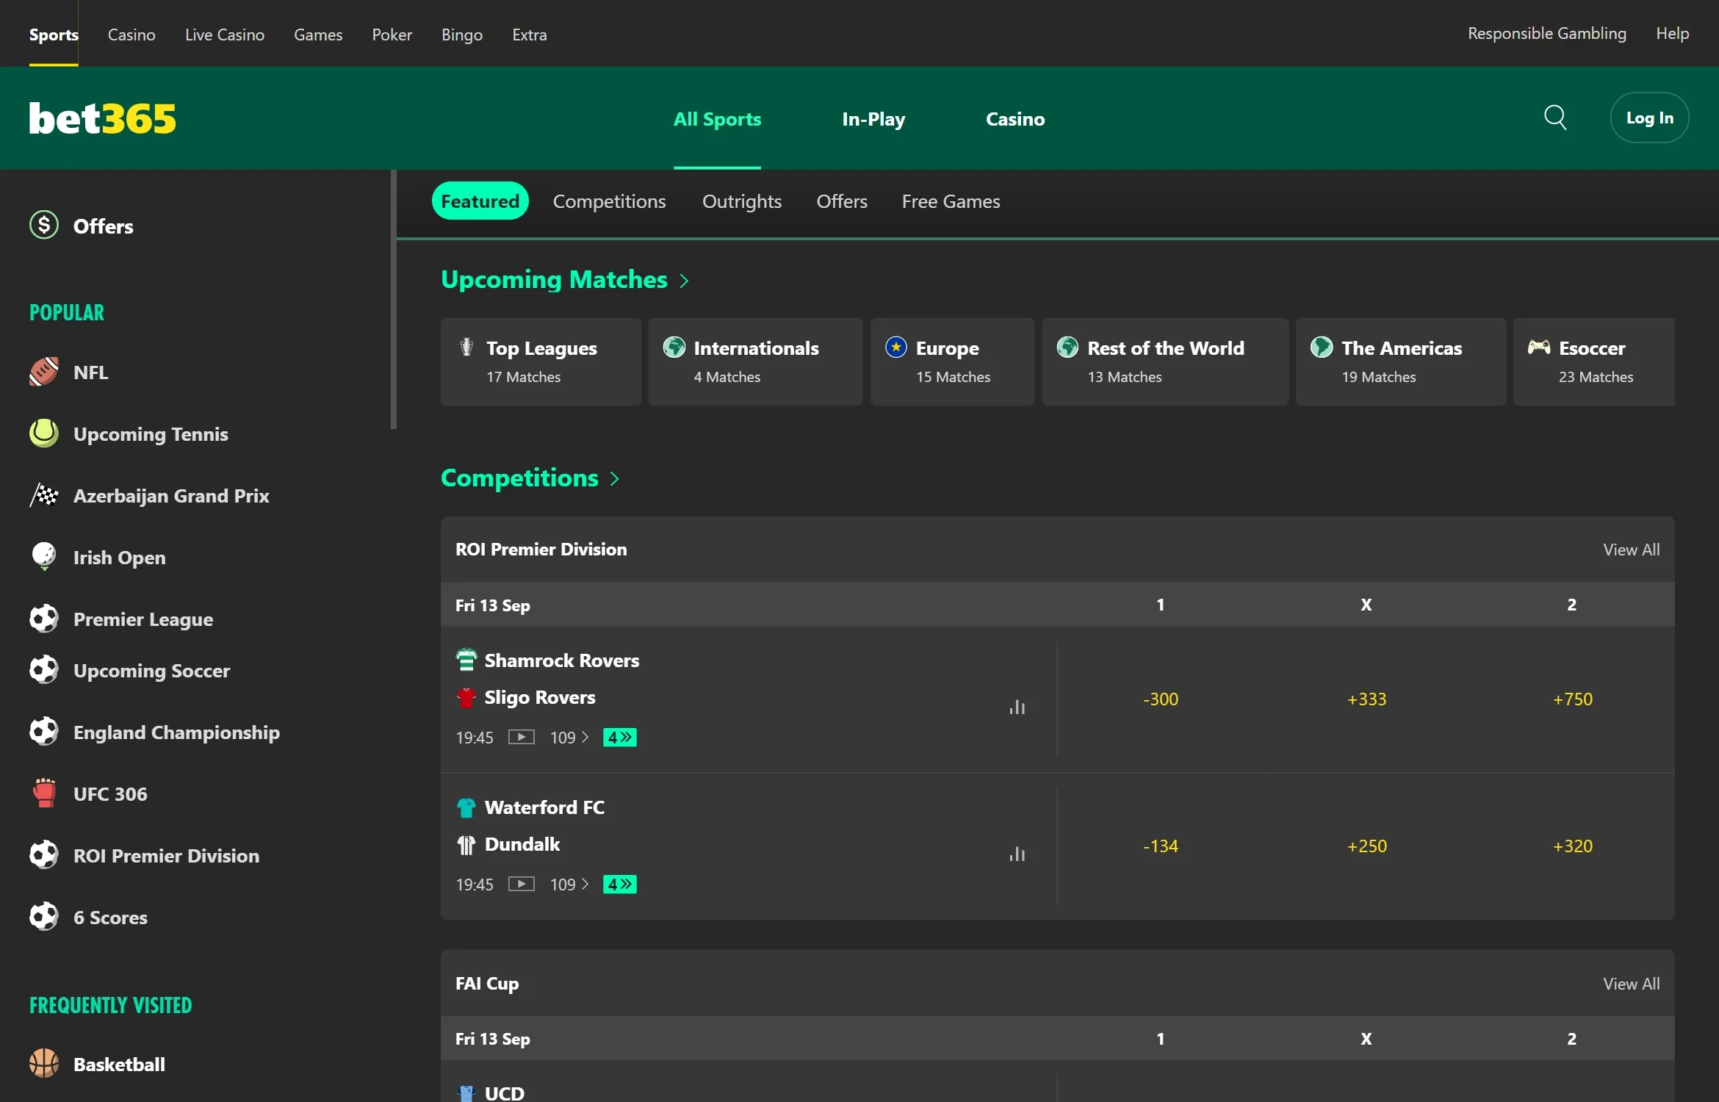Select the Upcoming Tennis ball icon
The height and width of the screenshot is (1102, 1719).
tap(44, 433)
